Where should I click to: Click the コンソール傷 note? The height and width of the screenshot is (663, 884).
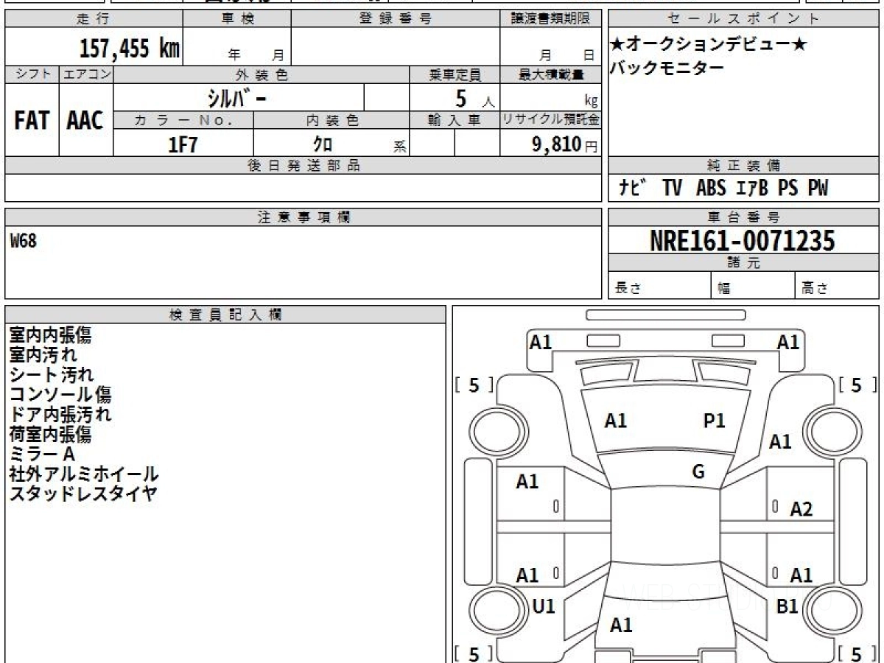(60, 396)
